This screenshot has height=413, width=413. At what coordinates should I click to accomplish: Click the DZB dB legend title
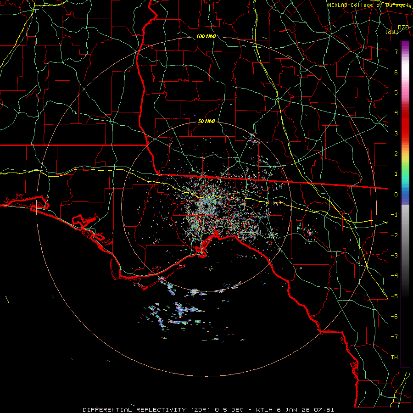click(x=397, y=29)
